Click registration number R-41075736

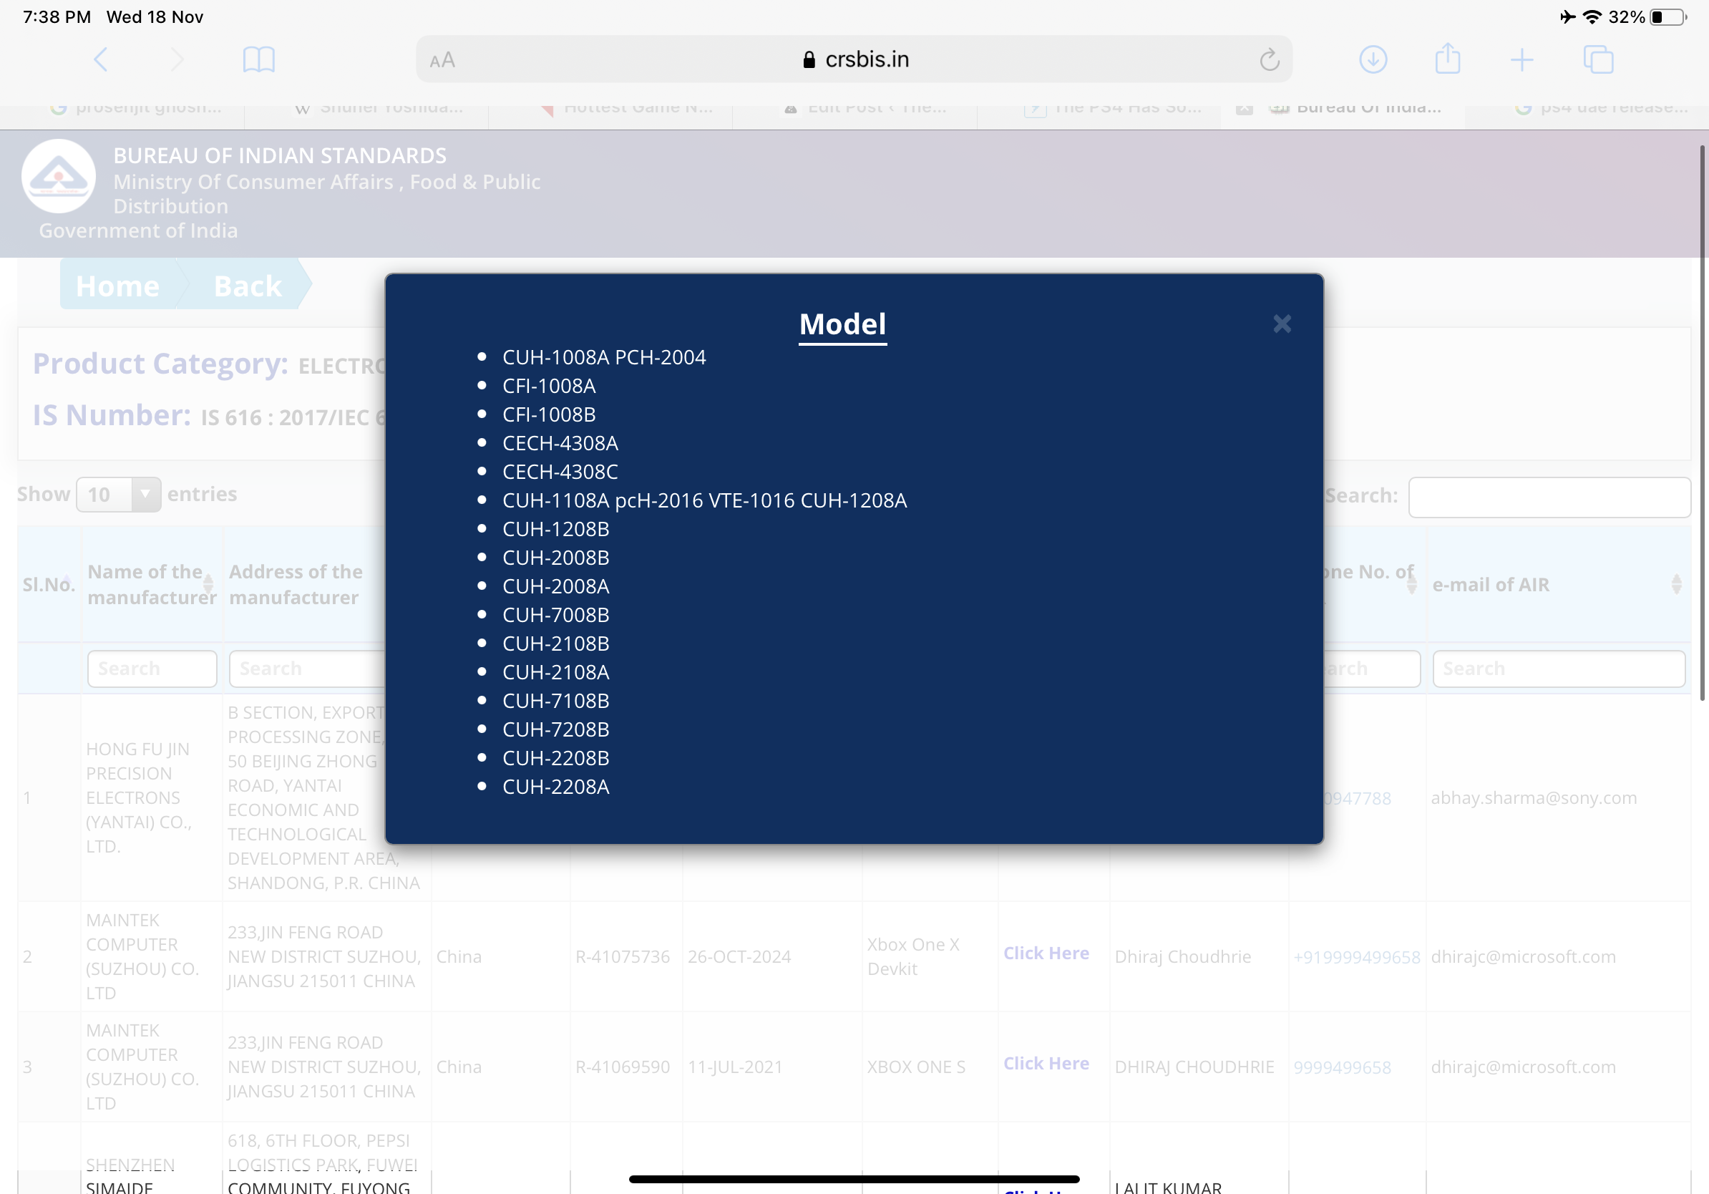[622, 956]
